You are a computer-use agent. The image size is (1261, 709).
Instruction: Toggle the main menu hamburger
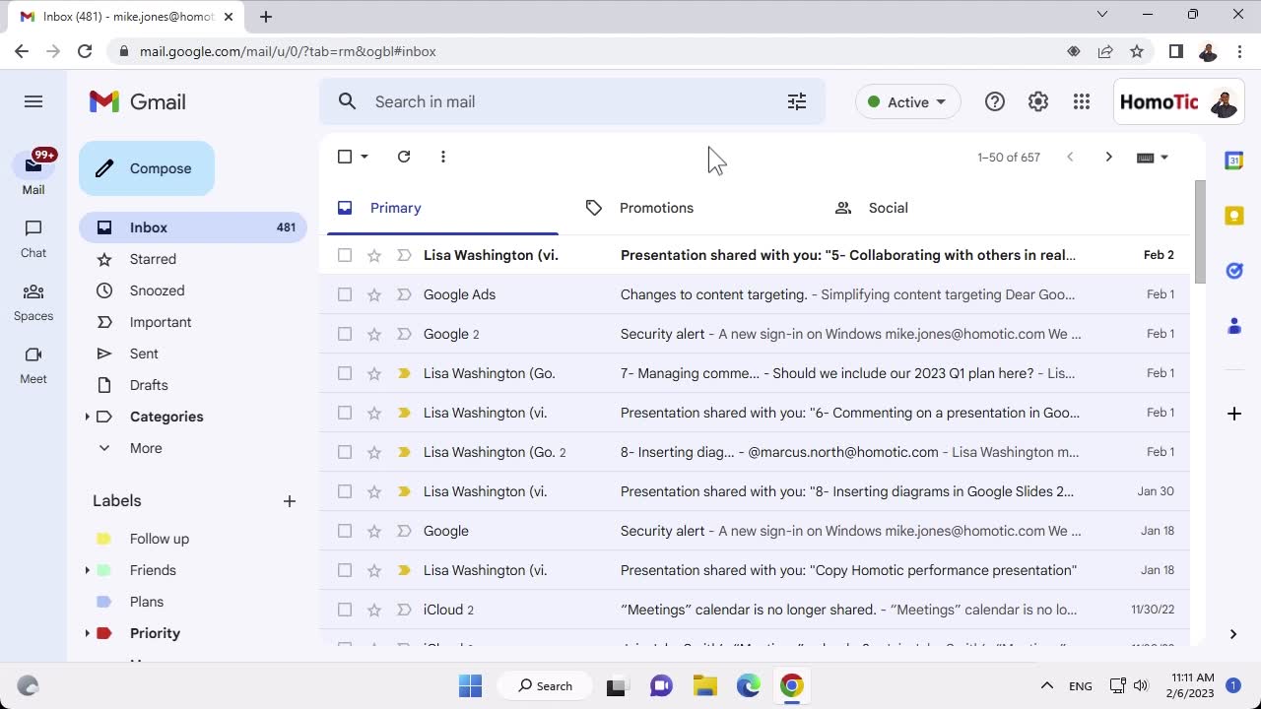pos(33,101)
